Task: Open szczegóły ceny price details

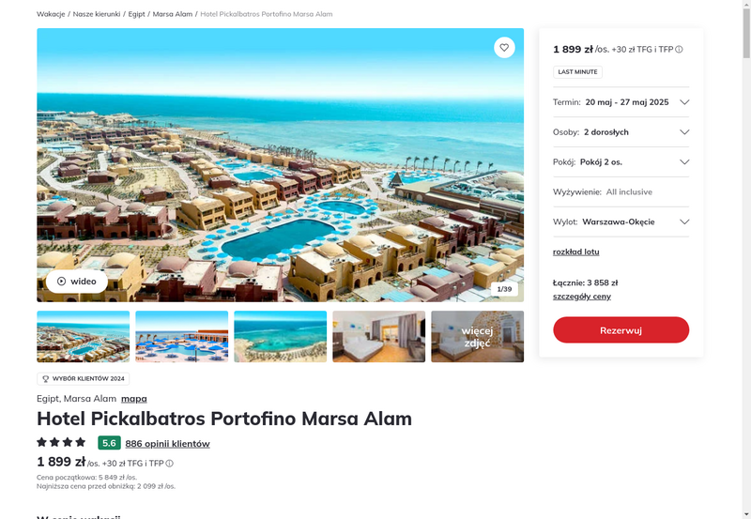Action: pos(581,297)
